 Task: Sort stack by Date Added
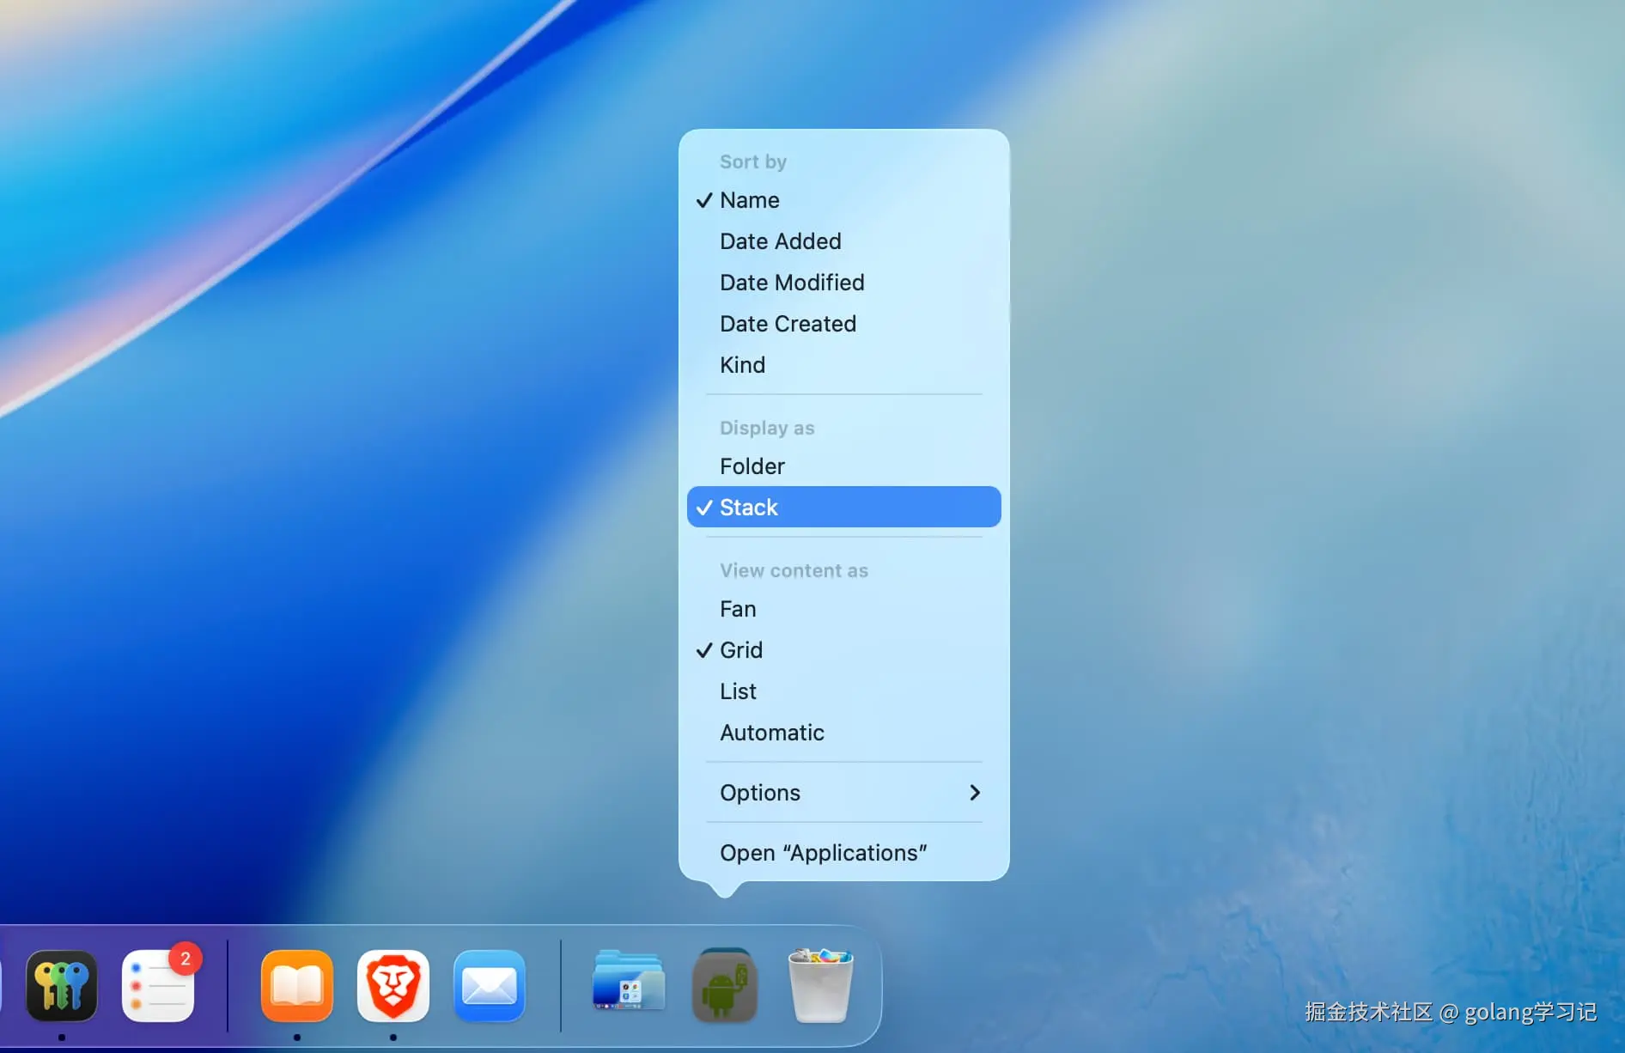point(844,241)
